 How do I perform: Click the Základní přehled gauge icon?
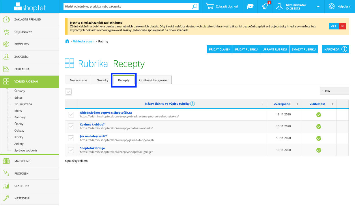[x=6, y=19]
